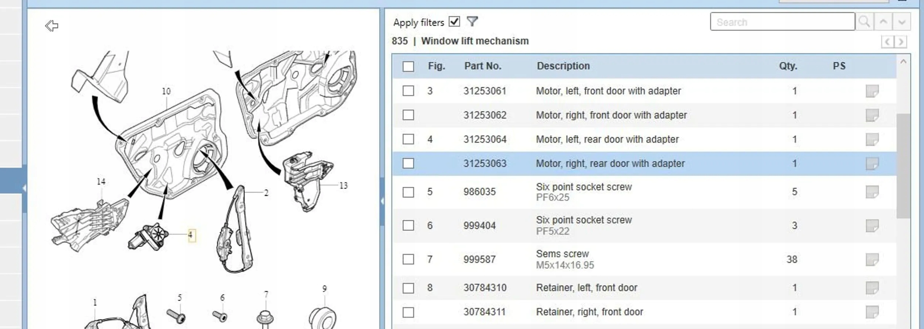Sort by the Fig. column header
Viewport: 924px width, 329px height.
tap(436, 66)
